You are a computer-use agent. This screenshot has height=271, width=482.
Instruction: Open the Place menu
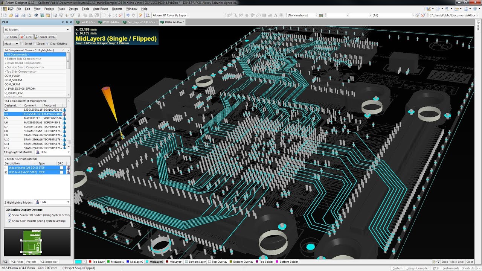(x=61, y=9)
